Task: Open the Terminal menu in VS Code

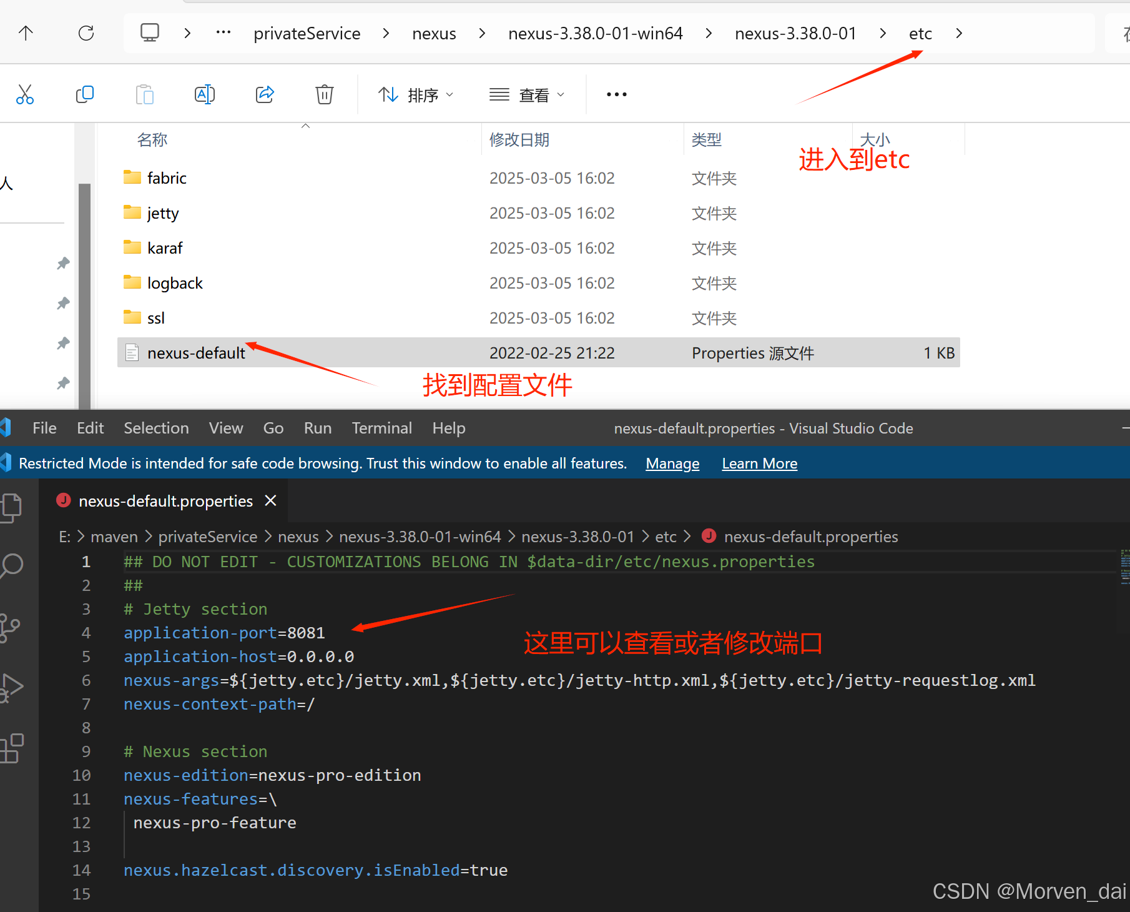Action: pos(381,428)
